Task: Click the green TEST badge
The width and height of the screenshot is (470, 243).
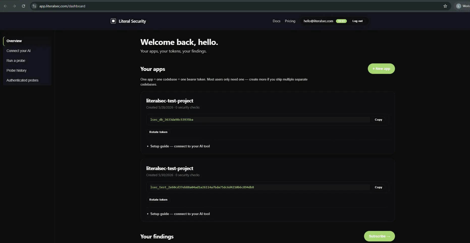Action: tap(341, 21)
